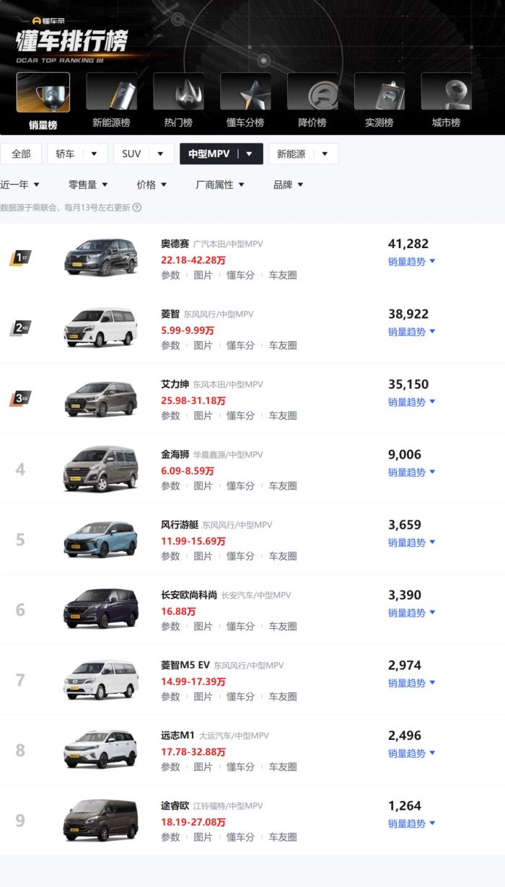Expand 销量趋势 for 奥德赛

click(412, 261)
